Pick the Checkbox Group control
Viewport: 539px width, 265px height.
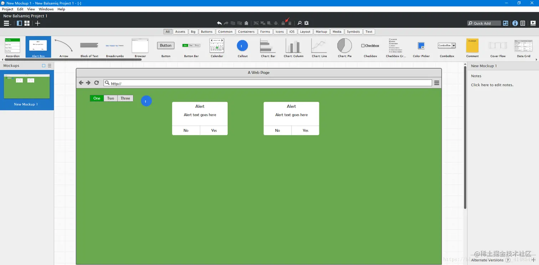pos(396,48)
